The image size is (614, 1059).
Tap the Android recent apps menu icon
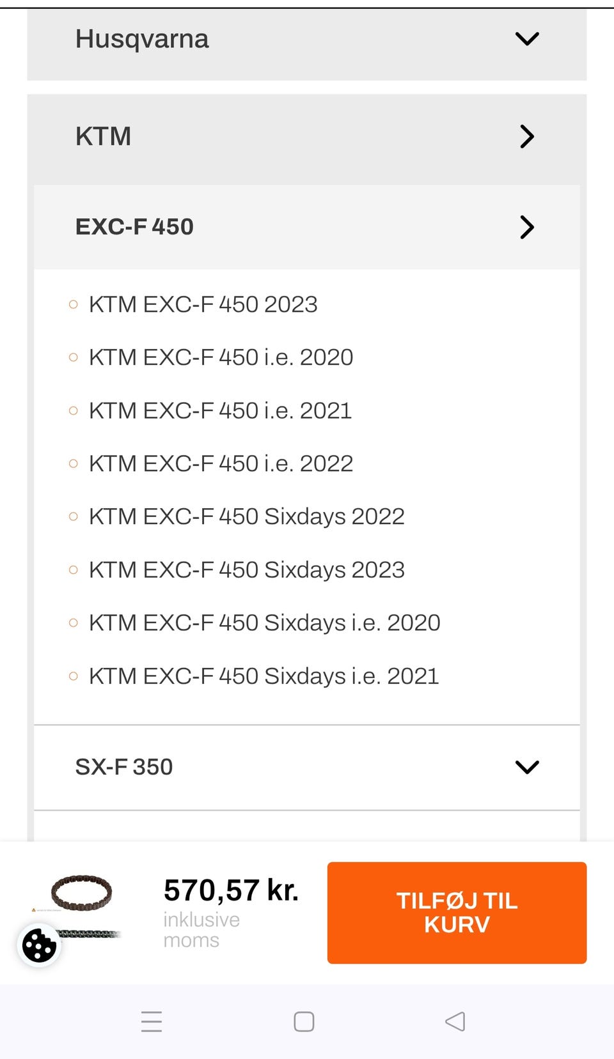[x=152, y=1021]
